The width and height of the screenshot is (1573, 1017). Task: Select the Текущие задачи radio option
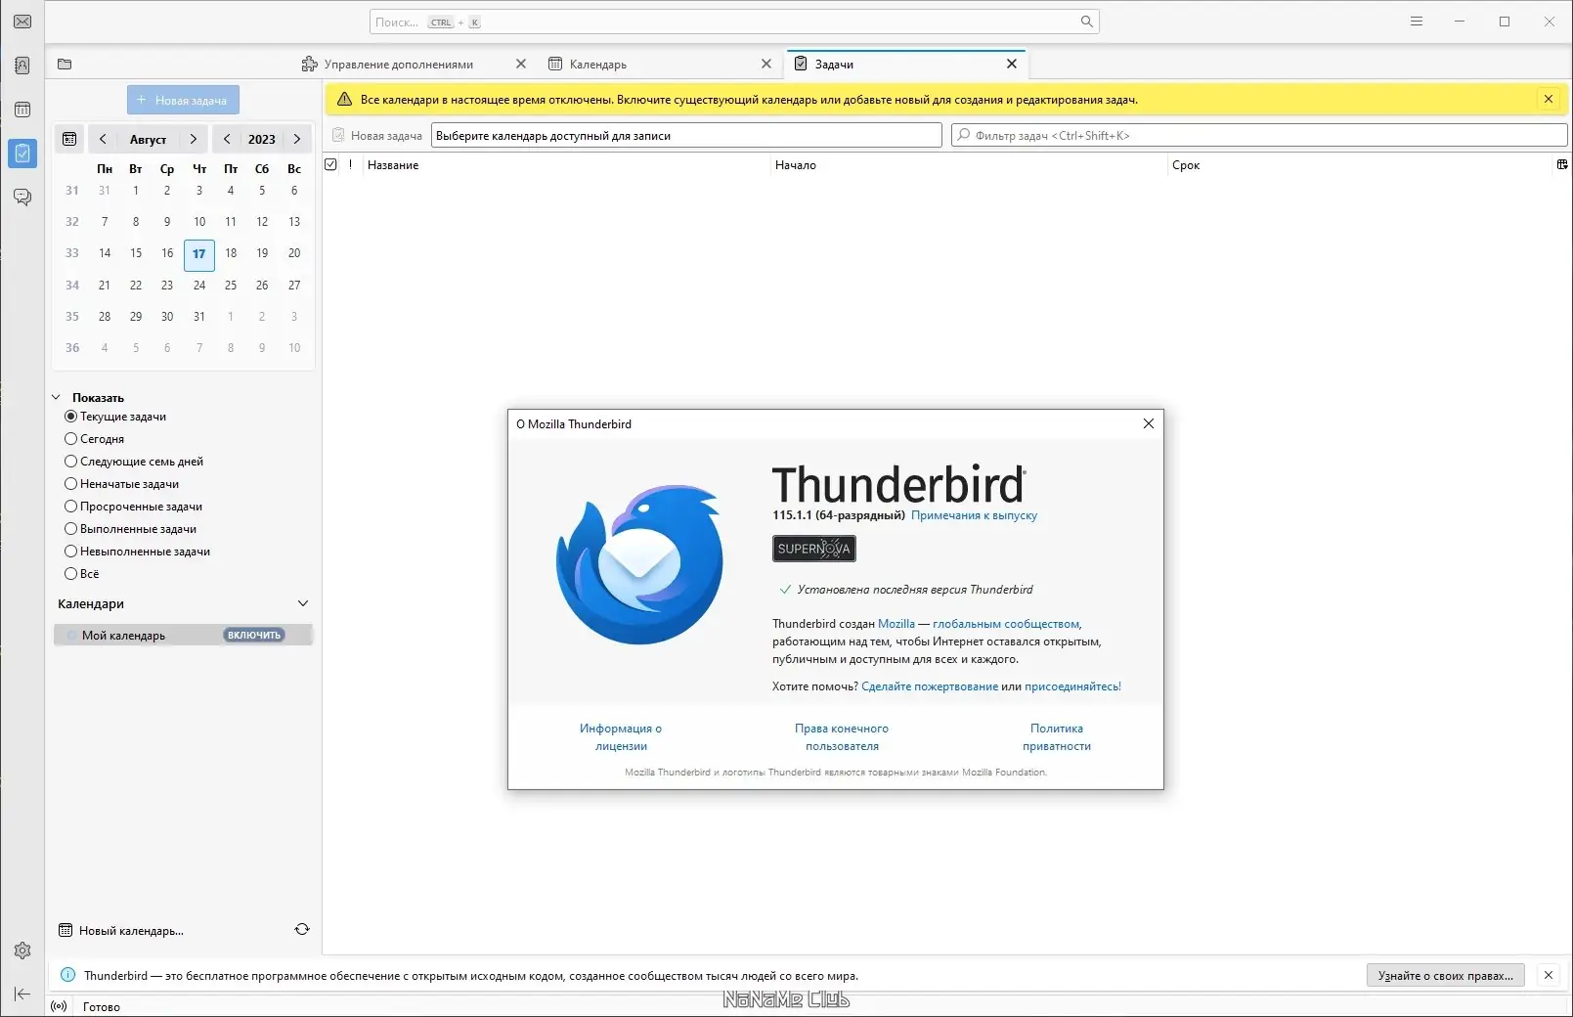click(x=115, y=417)
